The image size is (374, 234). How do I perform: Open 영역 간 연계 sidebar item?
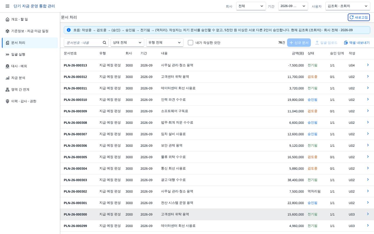click(x=30, y=90)
